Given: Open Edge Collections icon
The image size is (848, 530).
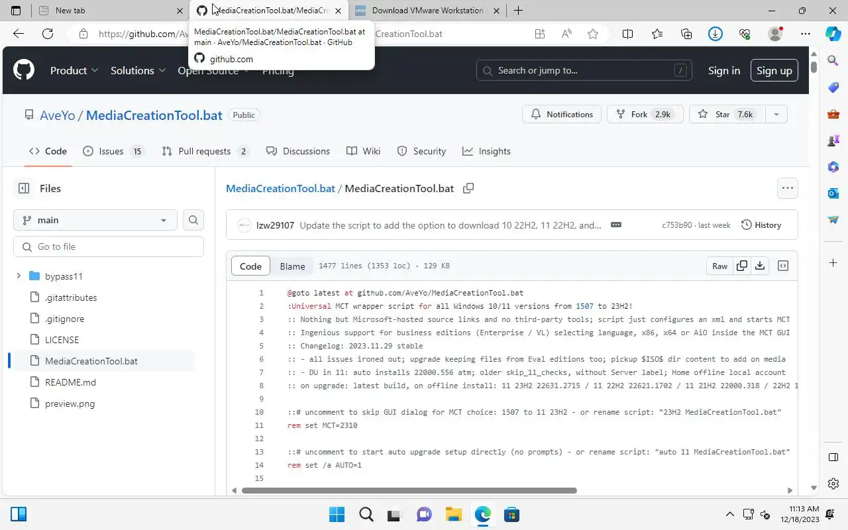Looking at the screenshot, I should point(686,34).
